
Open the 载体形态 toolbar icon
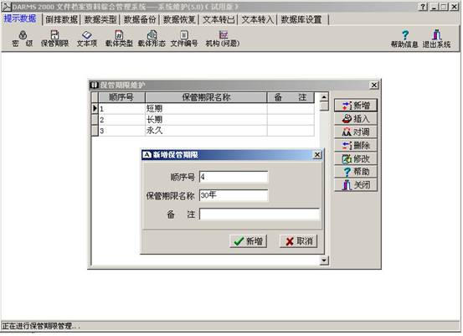(x=152, y=39)
